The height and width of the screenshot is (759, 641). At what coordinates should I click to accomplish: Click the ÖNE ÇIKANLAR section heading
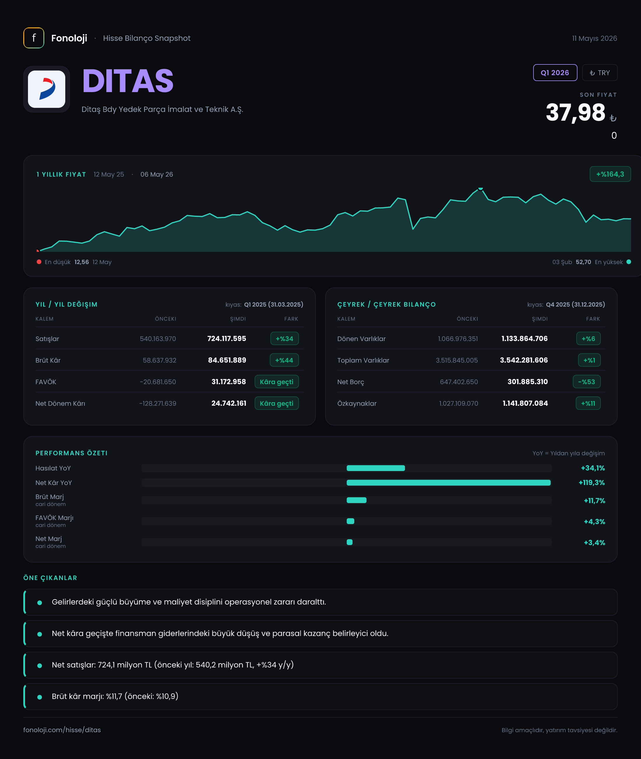tap(50, 578)
